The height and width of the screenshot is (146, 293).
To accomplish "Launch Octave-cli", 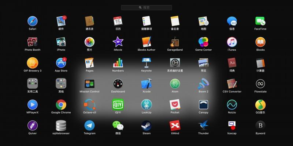I will 89,105.
